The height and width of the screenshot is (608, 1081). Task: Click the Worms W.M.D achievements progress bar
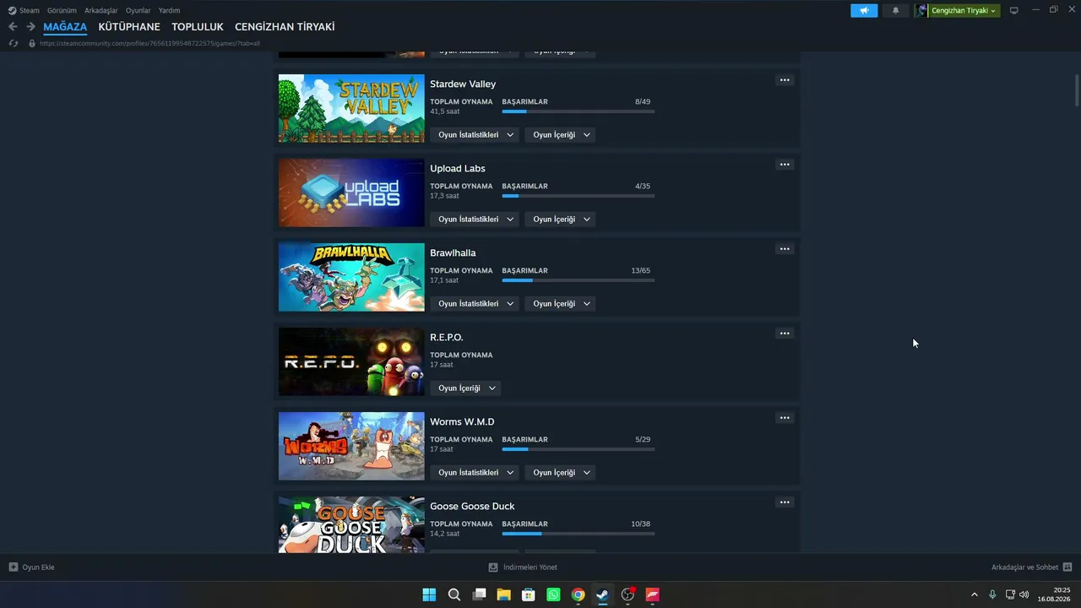[579, 449]
